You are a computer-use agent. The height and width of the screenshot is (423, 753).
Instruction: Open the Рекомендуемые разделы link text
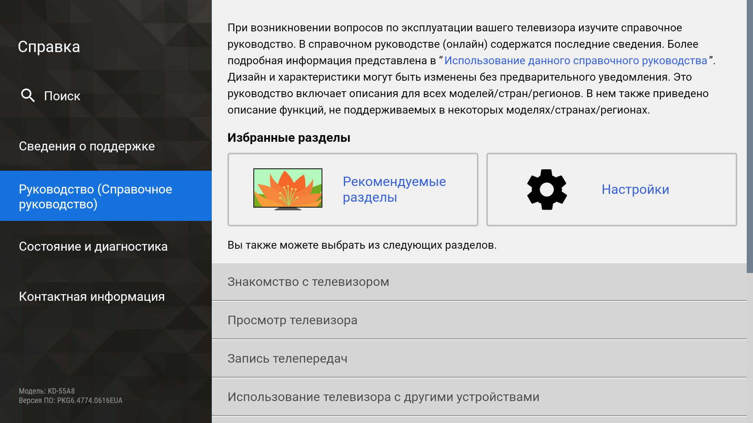coord(394,190)
